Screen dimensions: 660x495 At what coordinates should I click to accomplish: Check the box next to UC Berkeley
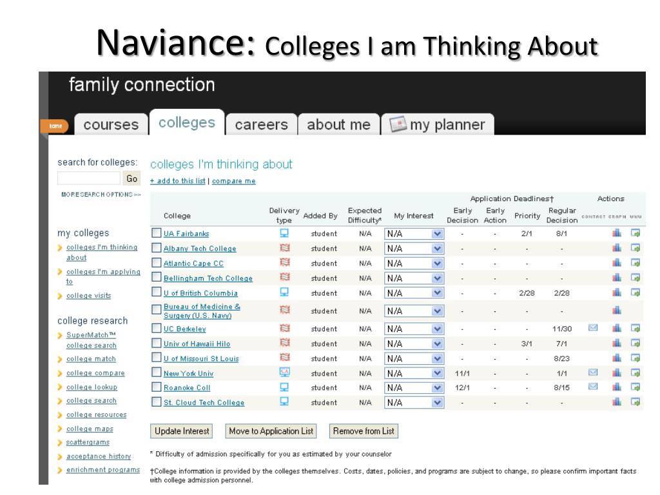click(x=156, y=328)
